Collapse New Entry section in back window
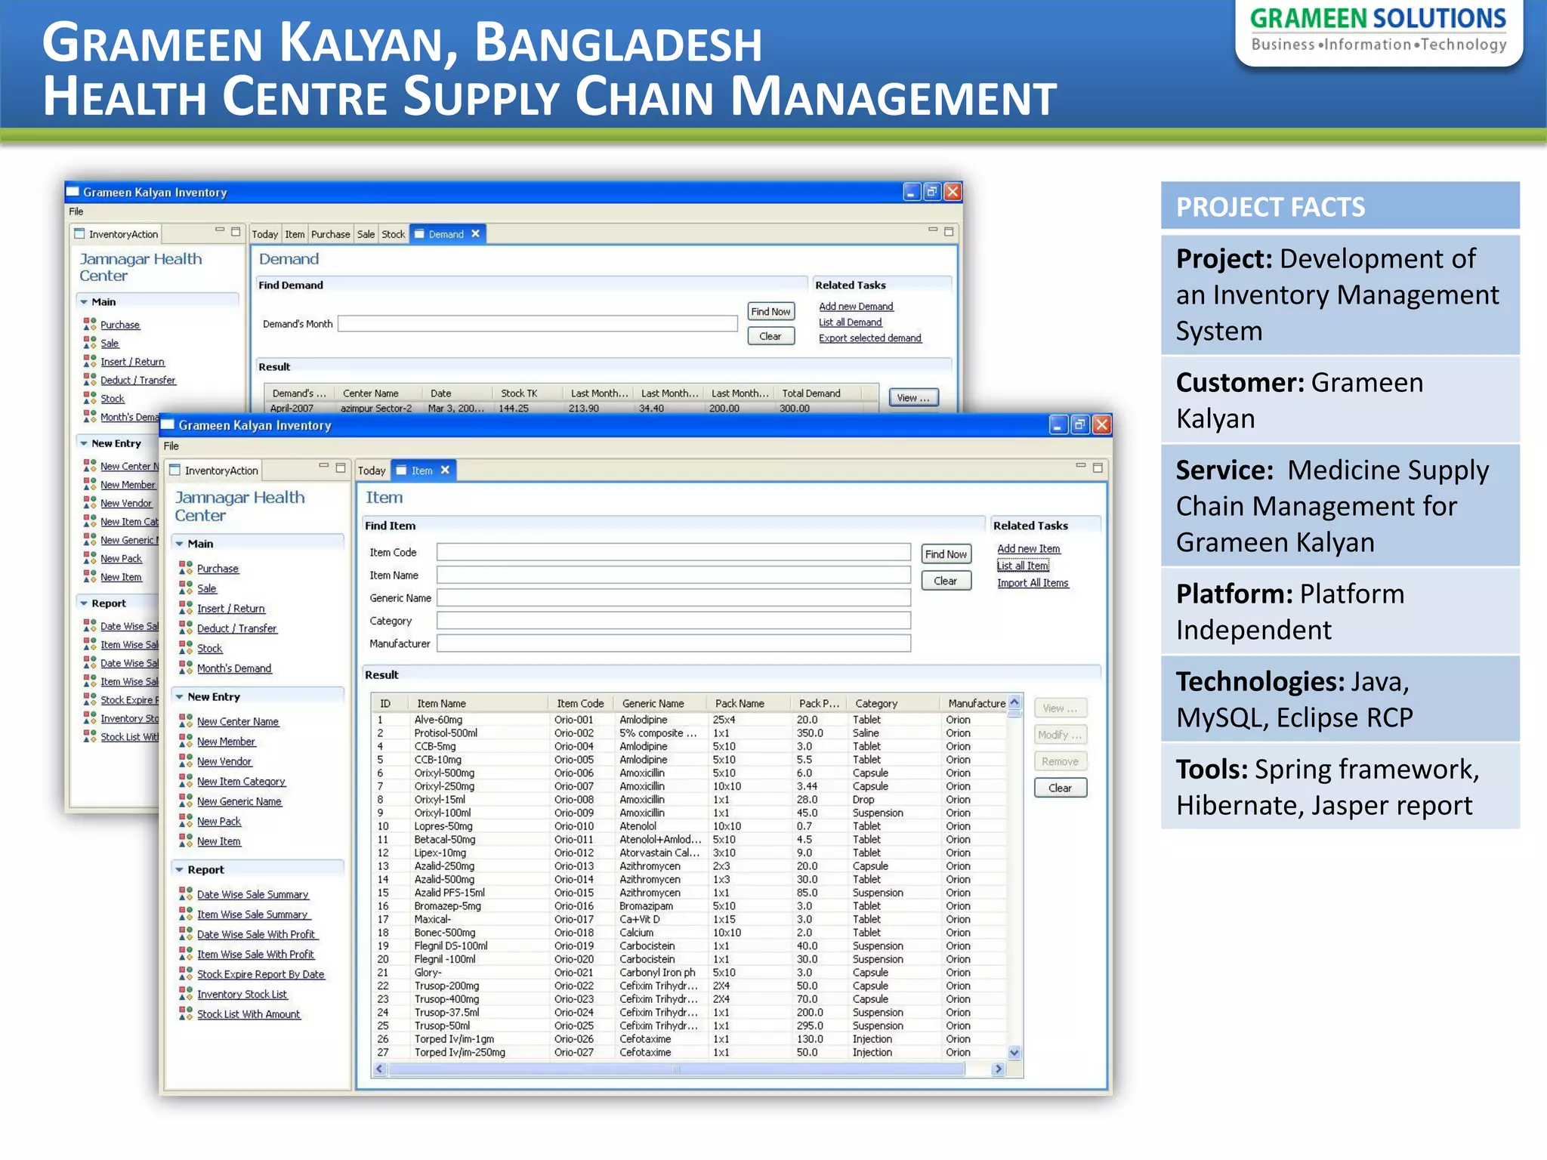 [x=83, y=444]
